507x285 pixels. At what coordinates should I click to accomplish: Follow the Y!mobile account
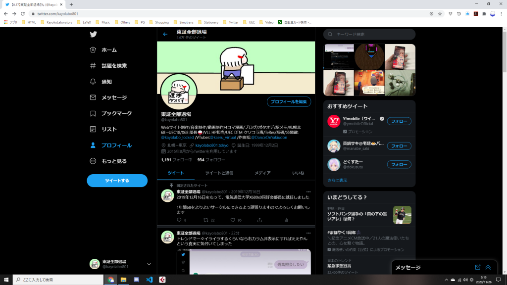coord(399,121)
